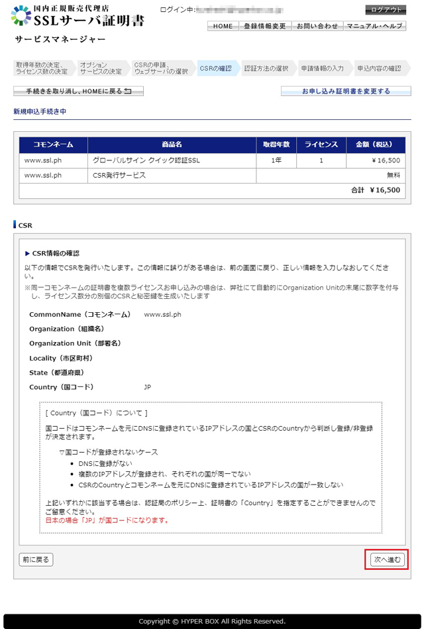Viewport: 424px width, 629px height.
Task: Click the CommonName(コモンネーム) label
Action: [x=80, y=314]
